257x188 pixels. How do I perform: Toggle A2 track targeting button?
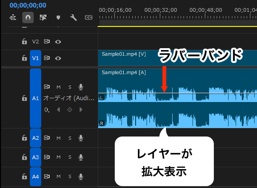[36, 138]
